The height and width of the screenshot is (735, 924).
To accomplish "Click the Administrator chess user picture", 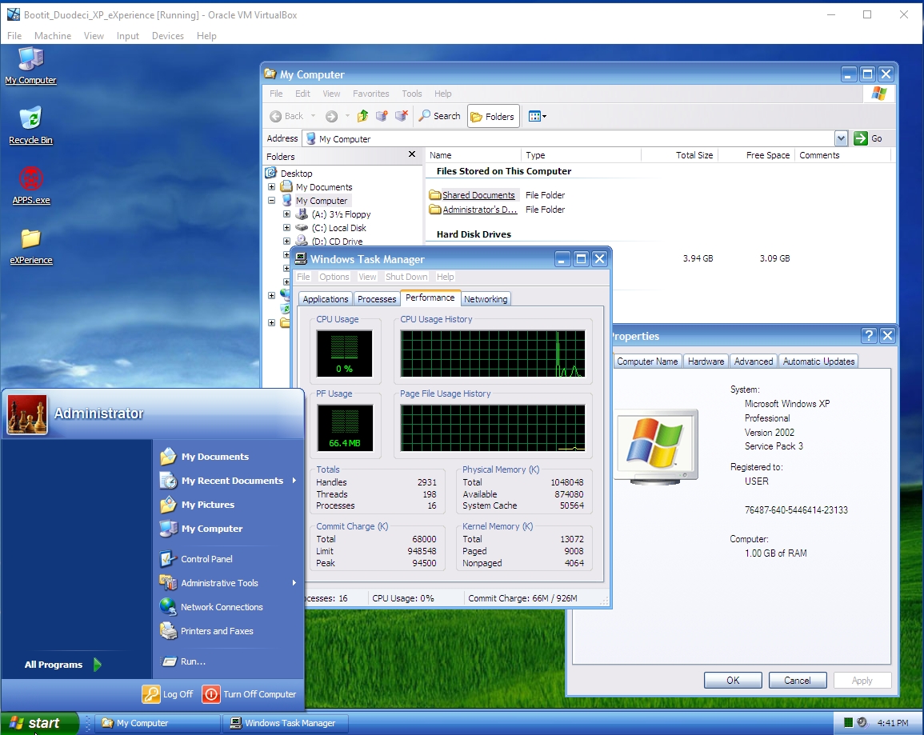I will coord(27,414).
